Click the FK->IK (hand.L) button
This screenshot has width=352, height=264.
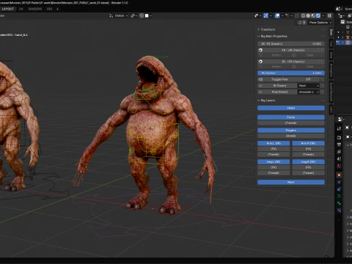(293, 50)
